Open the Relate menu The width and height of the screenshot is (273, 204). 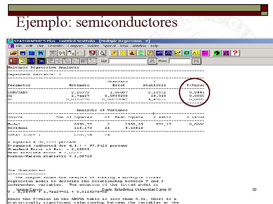pos(93,46)
